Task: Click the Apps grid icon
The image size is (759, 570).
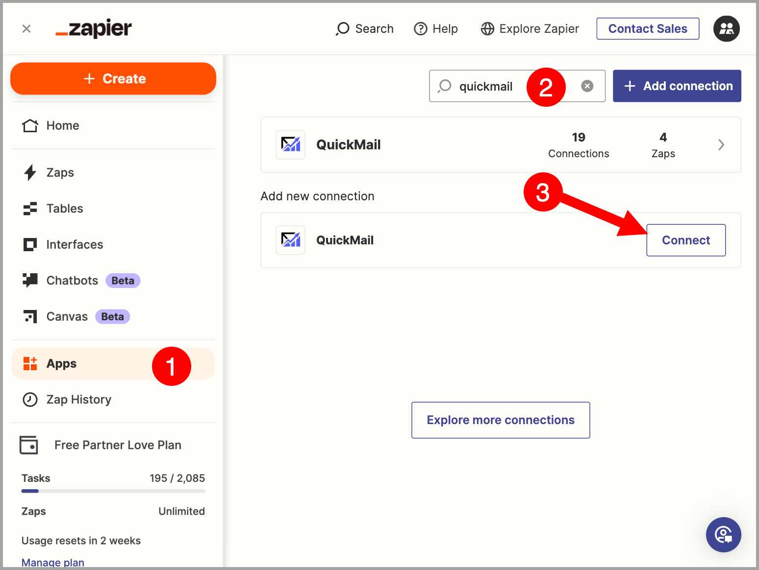Action: coord(30,363)
